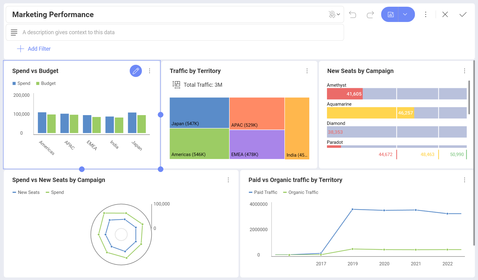Edit the Spend vs Budget visualization pencil
The height and width of the screenshot is (280, 478).
click(136, 71)
